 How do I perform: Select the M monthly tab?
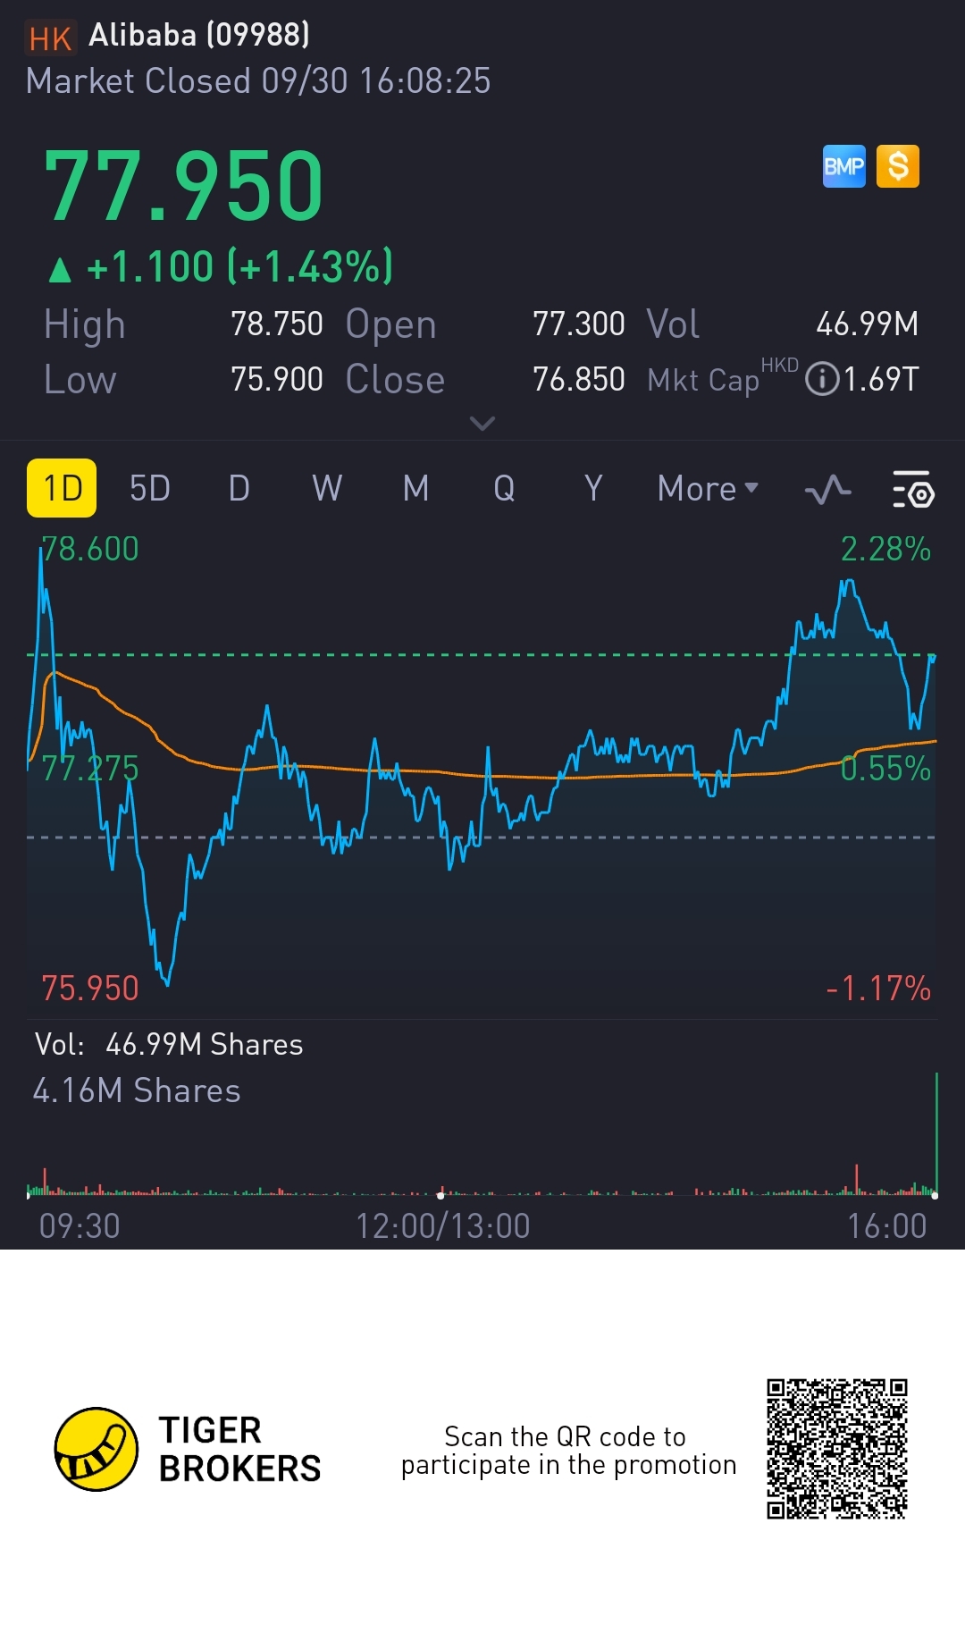coord(415,489)
